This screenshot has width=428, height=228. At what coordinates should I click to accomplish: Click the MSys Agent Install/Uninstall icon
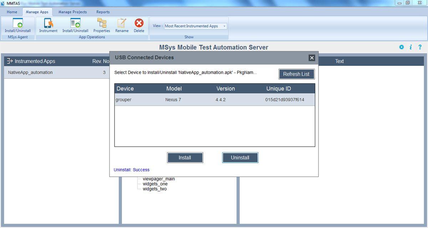[18, 23]
